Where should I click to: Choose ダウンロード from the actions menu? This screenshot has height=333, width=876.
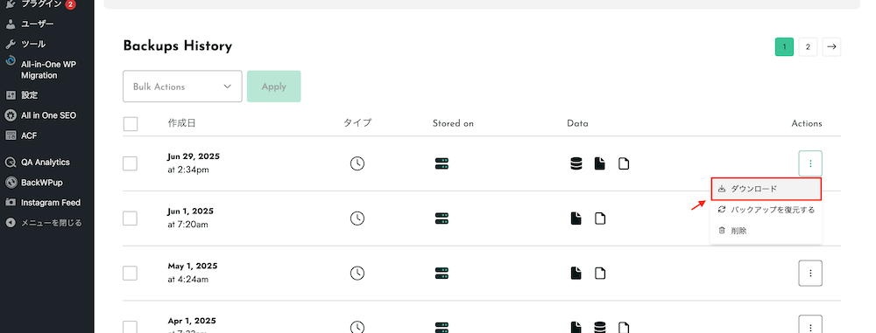pos(766,189)
